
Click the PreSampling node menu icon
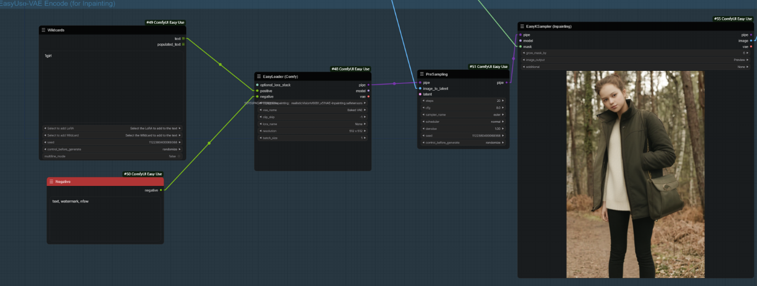click(x=421, y=74)
